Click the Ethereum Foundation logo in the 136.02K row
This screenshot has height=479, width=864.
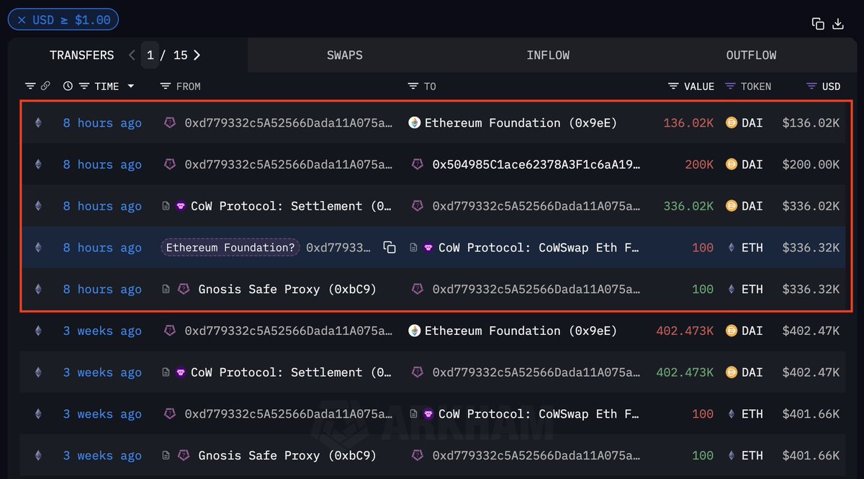tap(415, 123)
